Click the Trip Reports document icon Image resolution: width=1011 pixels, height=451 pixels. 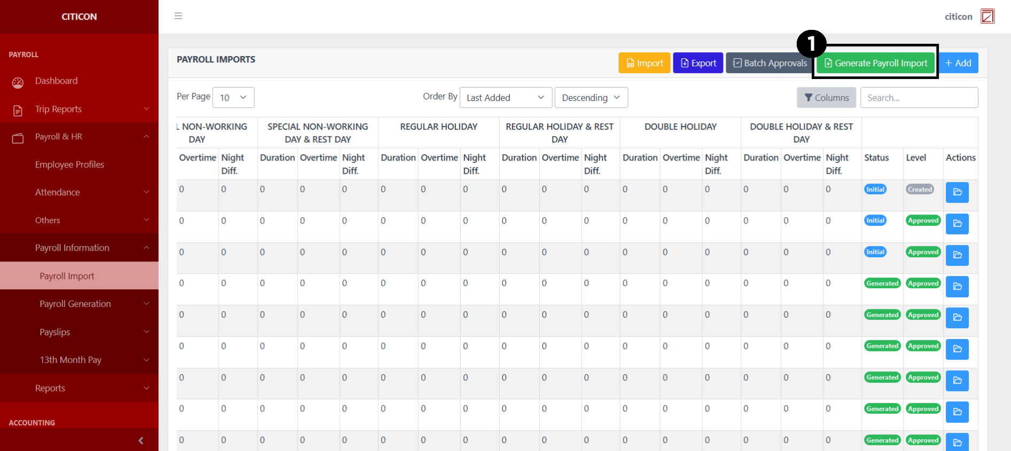(x=18, y=110)
